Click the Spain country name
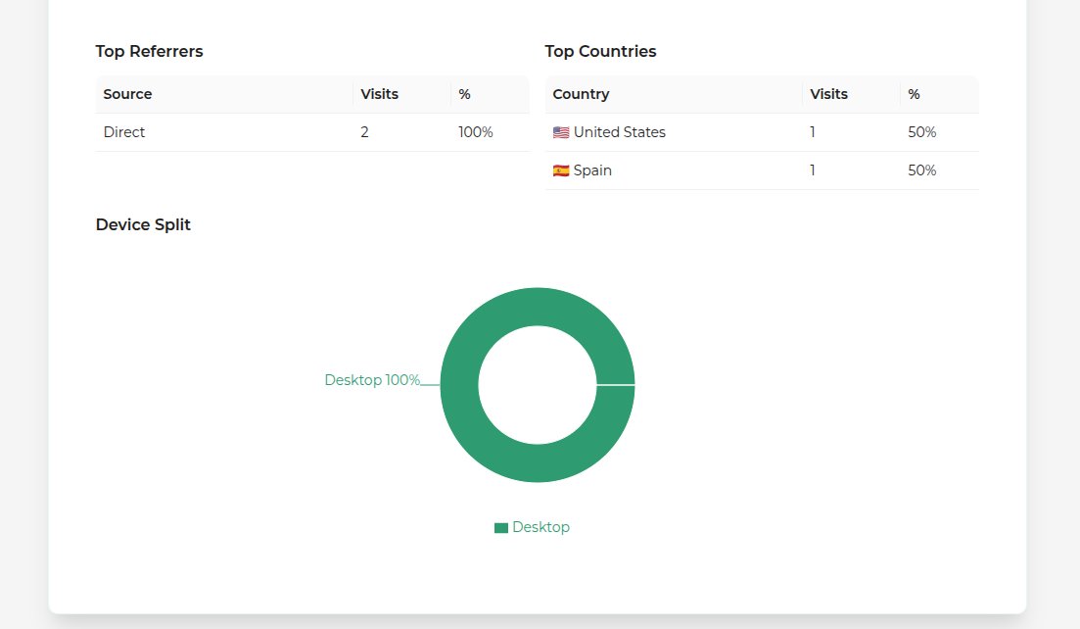 click(x=592, y=170)
